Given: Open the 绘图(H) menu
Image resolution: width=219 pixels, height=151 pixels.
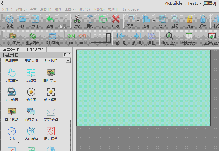Looking at the screenshot, I should 45,9.
